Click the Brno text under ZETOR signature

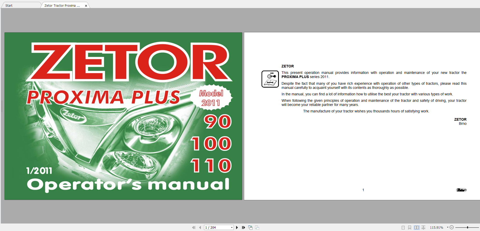pos(463,124)
